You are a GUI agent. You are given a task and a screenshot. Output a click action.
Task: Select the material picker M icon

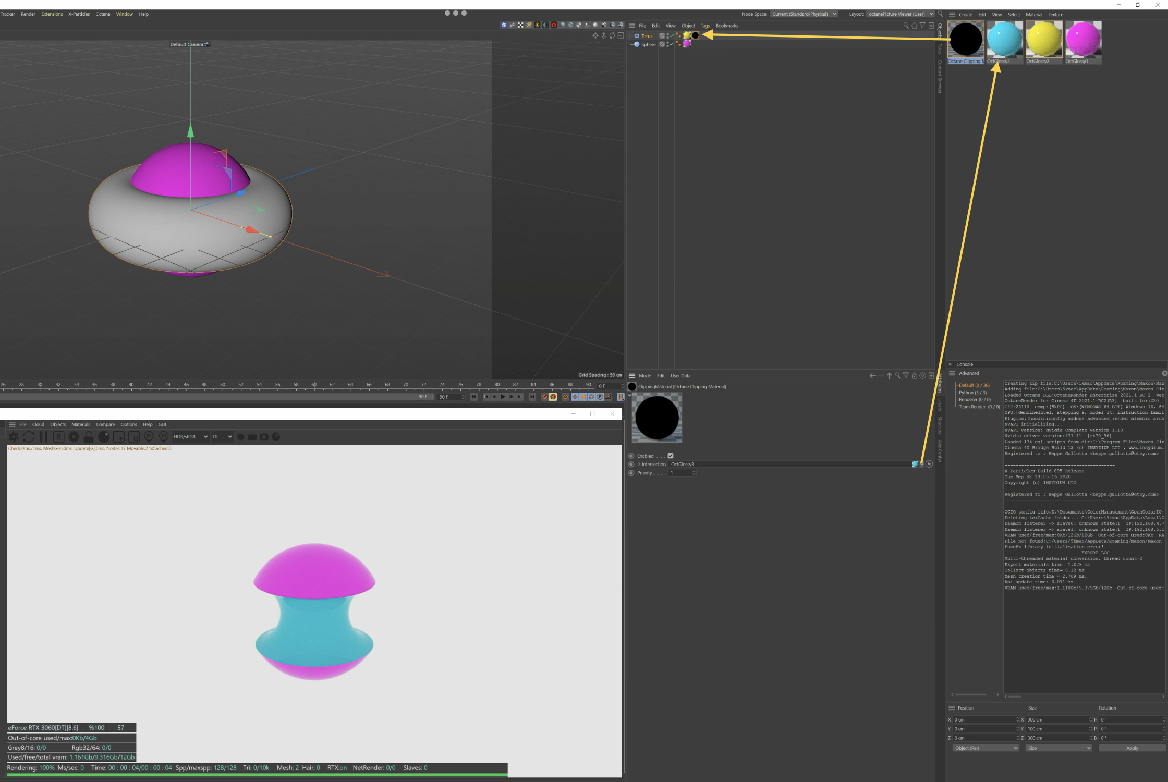pos(163,436)
